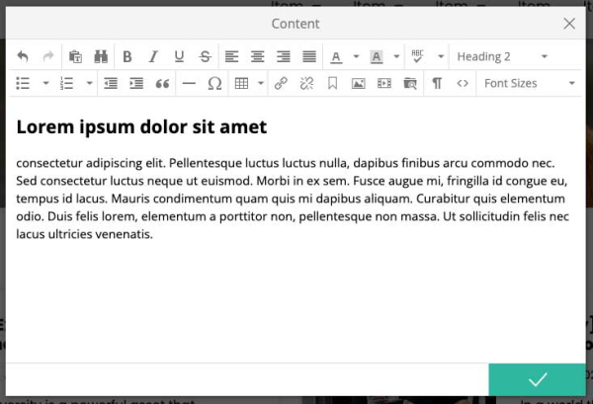Apply the text color

(x=336, y=56)
